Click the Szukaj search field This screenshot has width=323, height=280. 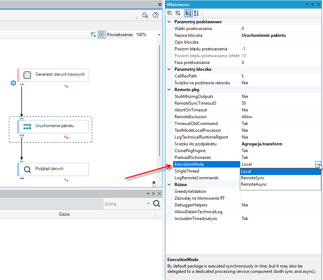pyautogui.click(x=125, y=204)
